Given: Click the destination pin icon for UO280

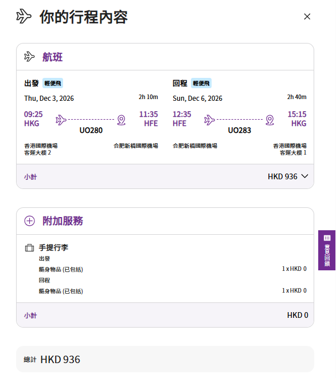Looking at the screenshot, I should [121, 120].
